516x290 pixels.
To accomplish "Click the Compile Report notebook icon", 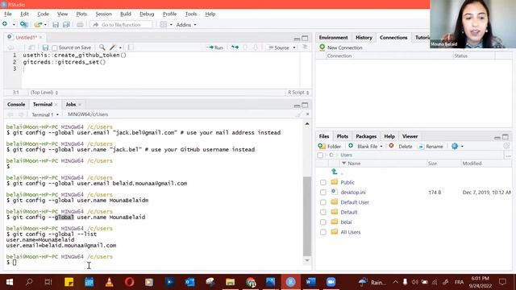I will click(x=131, y=48).
